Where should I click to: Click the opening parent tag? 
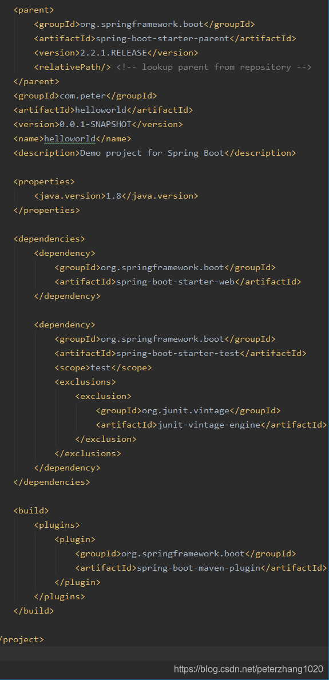click(x=34, y=10)
